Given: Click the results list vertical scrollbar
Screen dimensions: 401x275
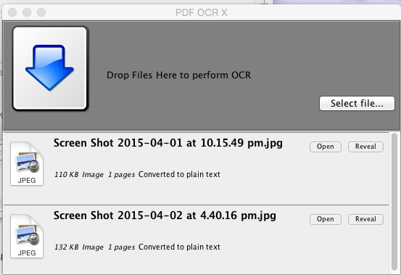Looking at the screenshot, I should point(394,202).
